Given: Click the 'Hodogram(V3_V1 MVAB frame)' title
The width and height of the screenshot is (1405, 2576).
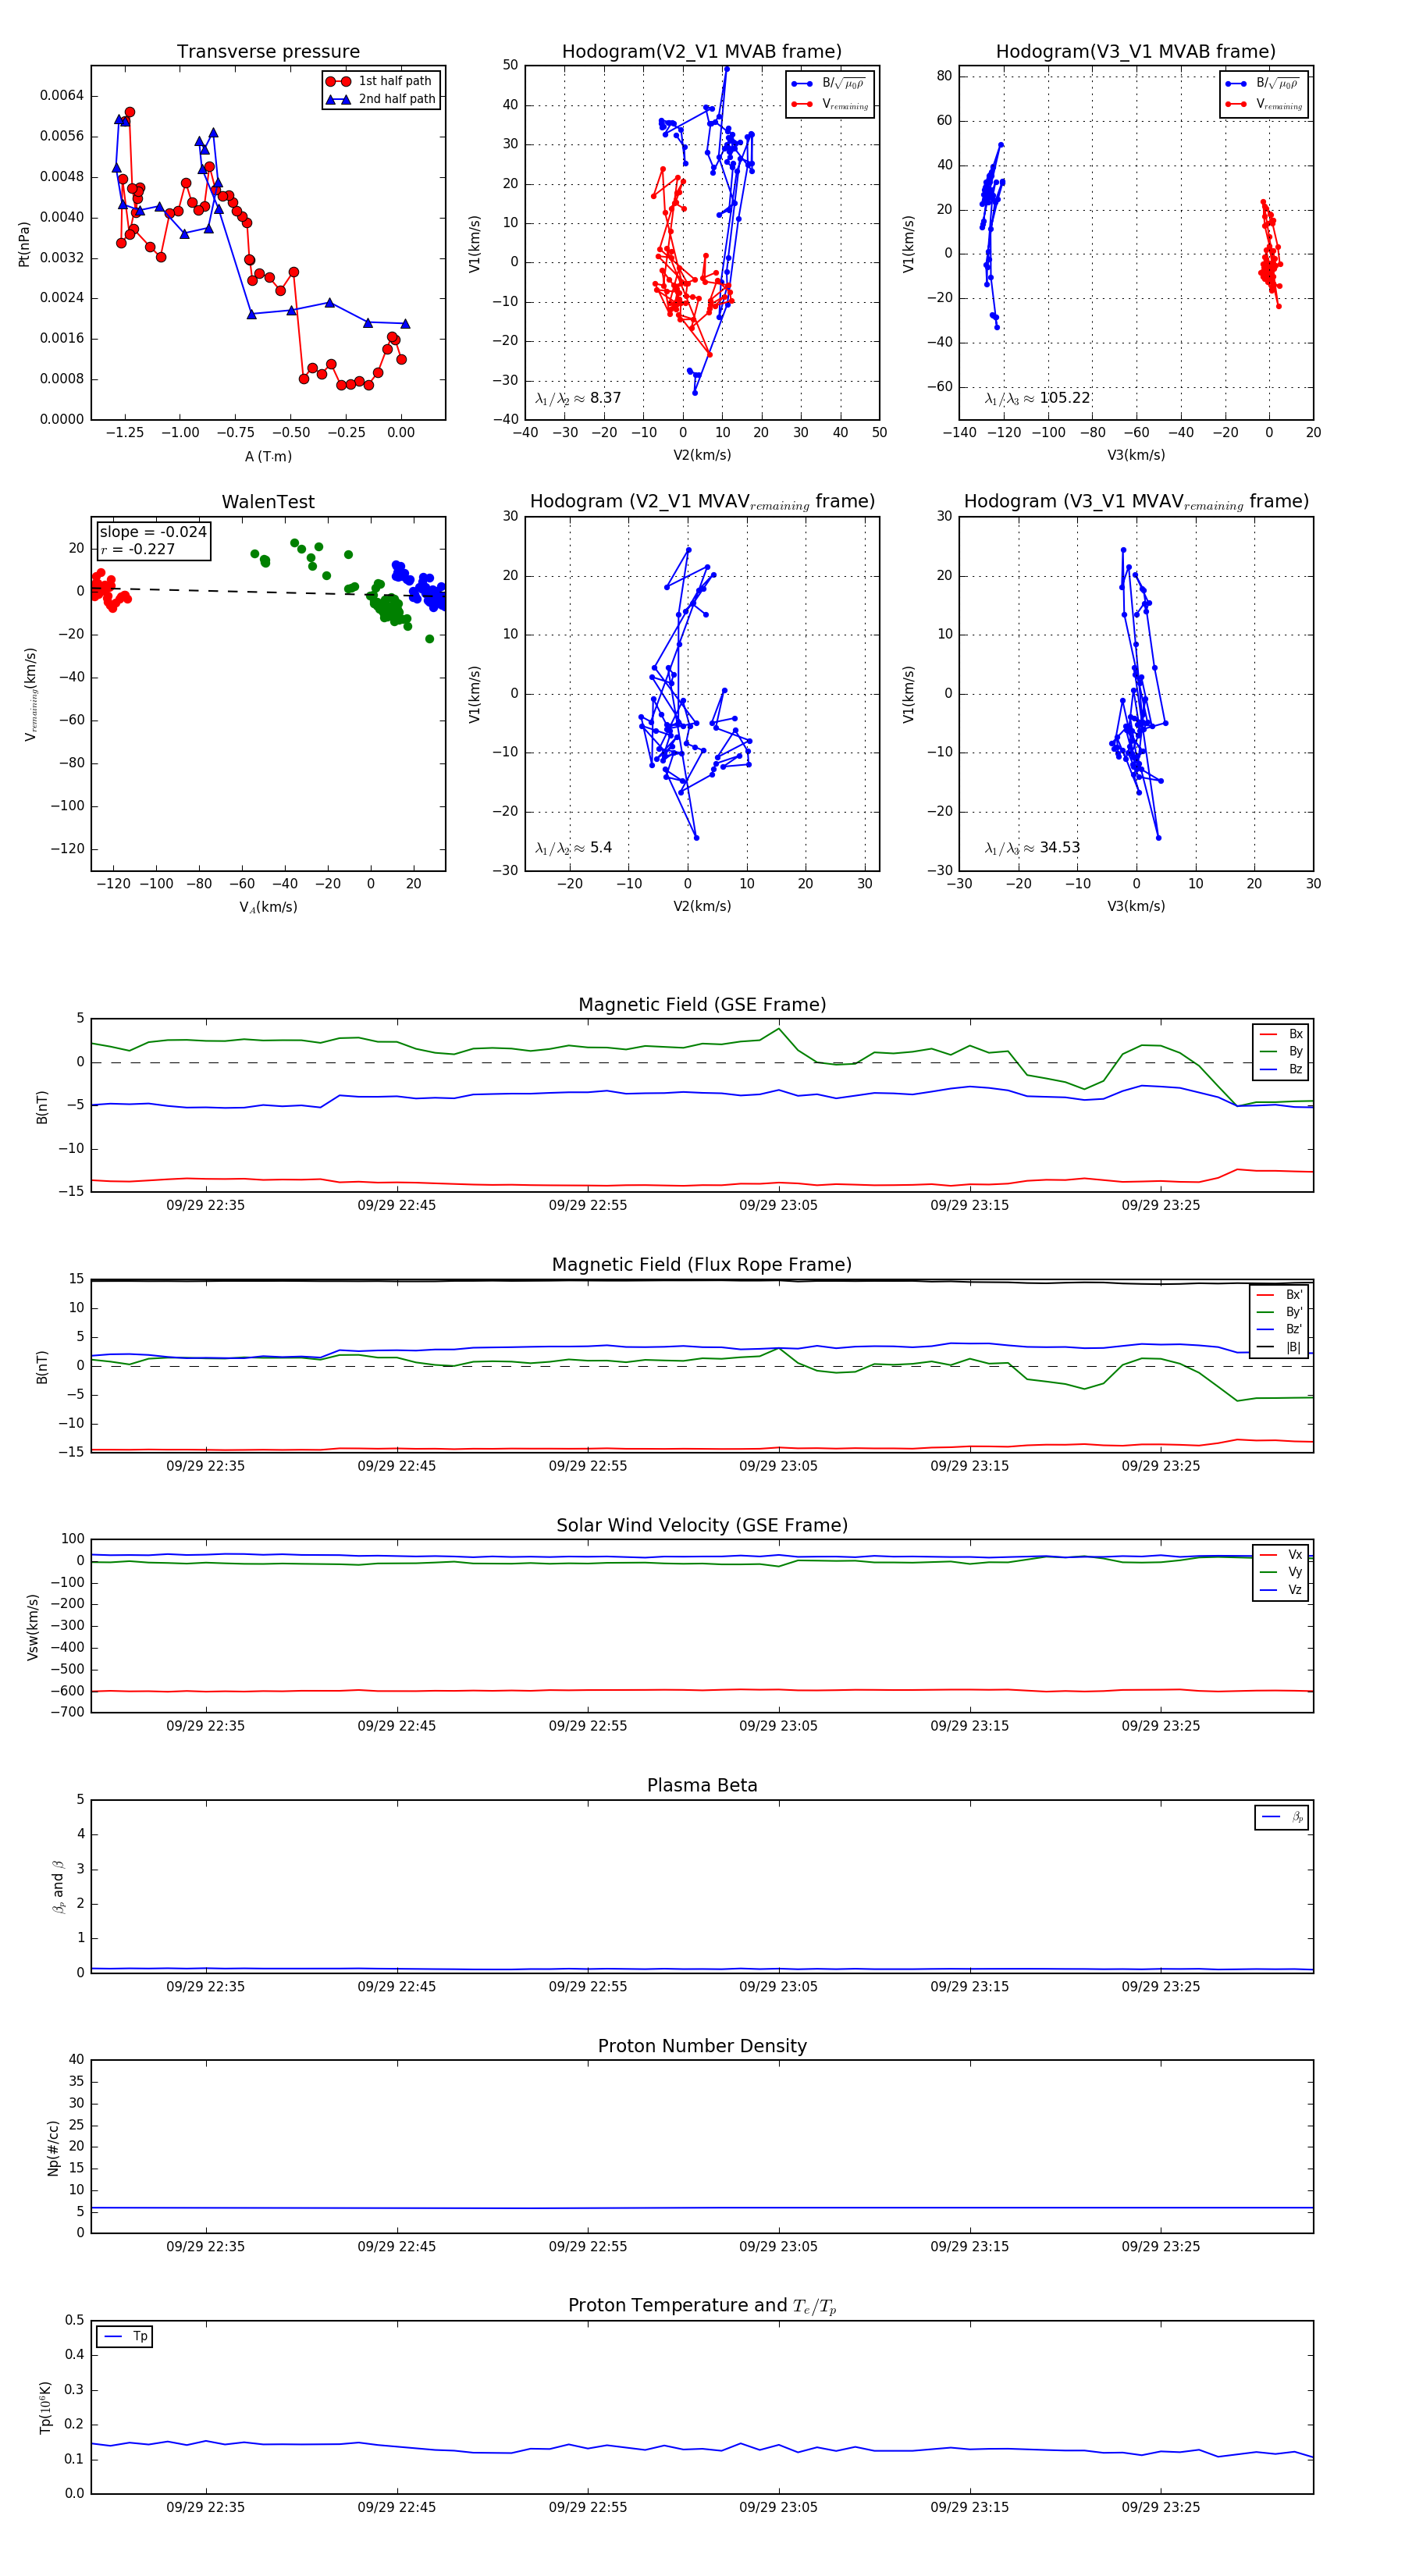Looking at the screenshot, I should click(x=1135, y=51).
